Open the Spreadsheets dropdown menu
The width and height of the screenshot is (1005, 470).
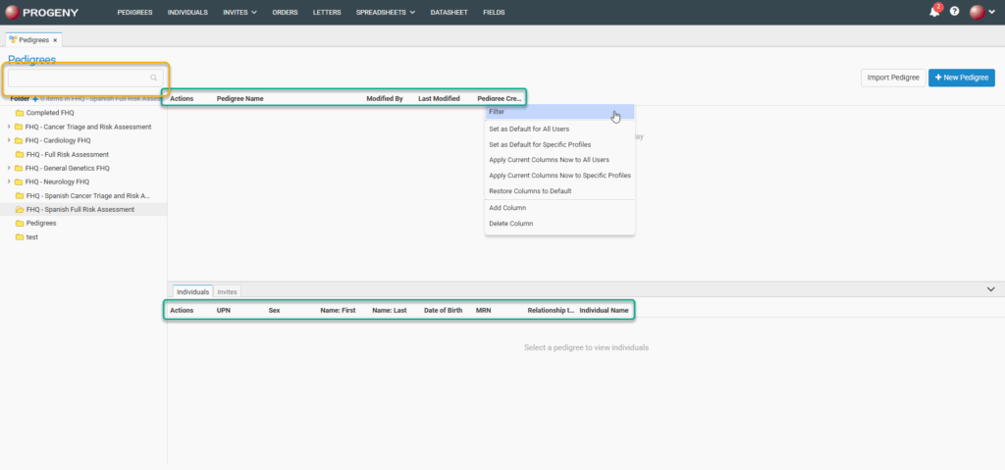coord(386,12)
